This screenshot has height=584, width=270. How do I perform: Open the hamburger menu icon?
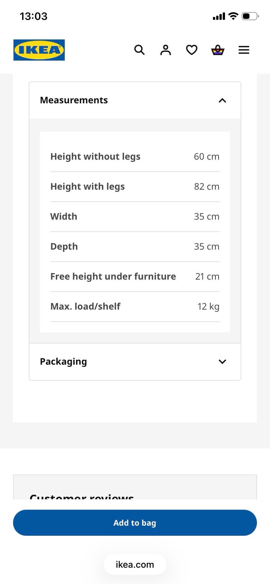pos(244,50)
